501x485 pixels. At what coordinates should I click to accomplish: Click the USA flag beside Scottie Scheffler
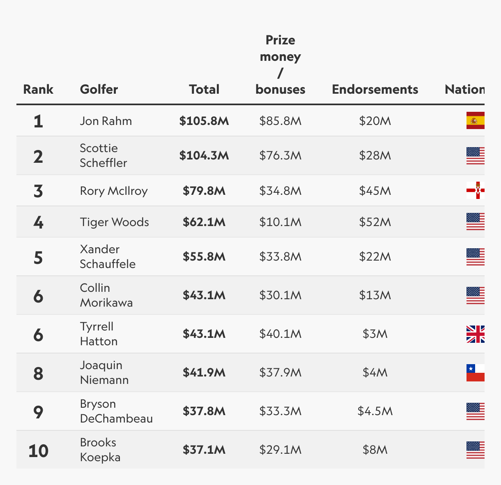tap(476, 156)
